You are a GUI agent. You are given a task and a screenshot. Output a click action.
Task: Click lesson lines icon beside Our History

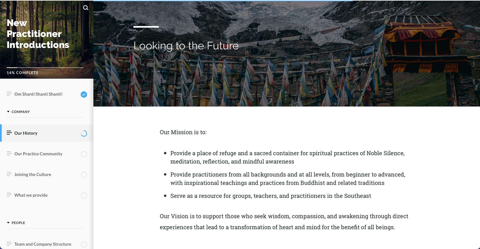(x=9, y=133)
